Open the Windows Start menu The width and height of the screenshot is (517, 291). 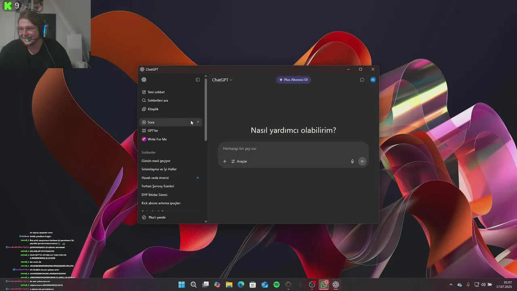[182, 285]
